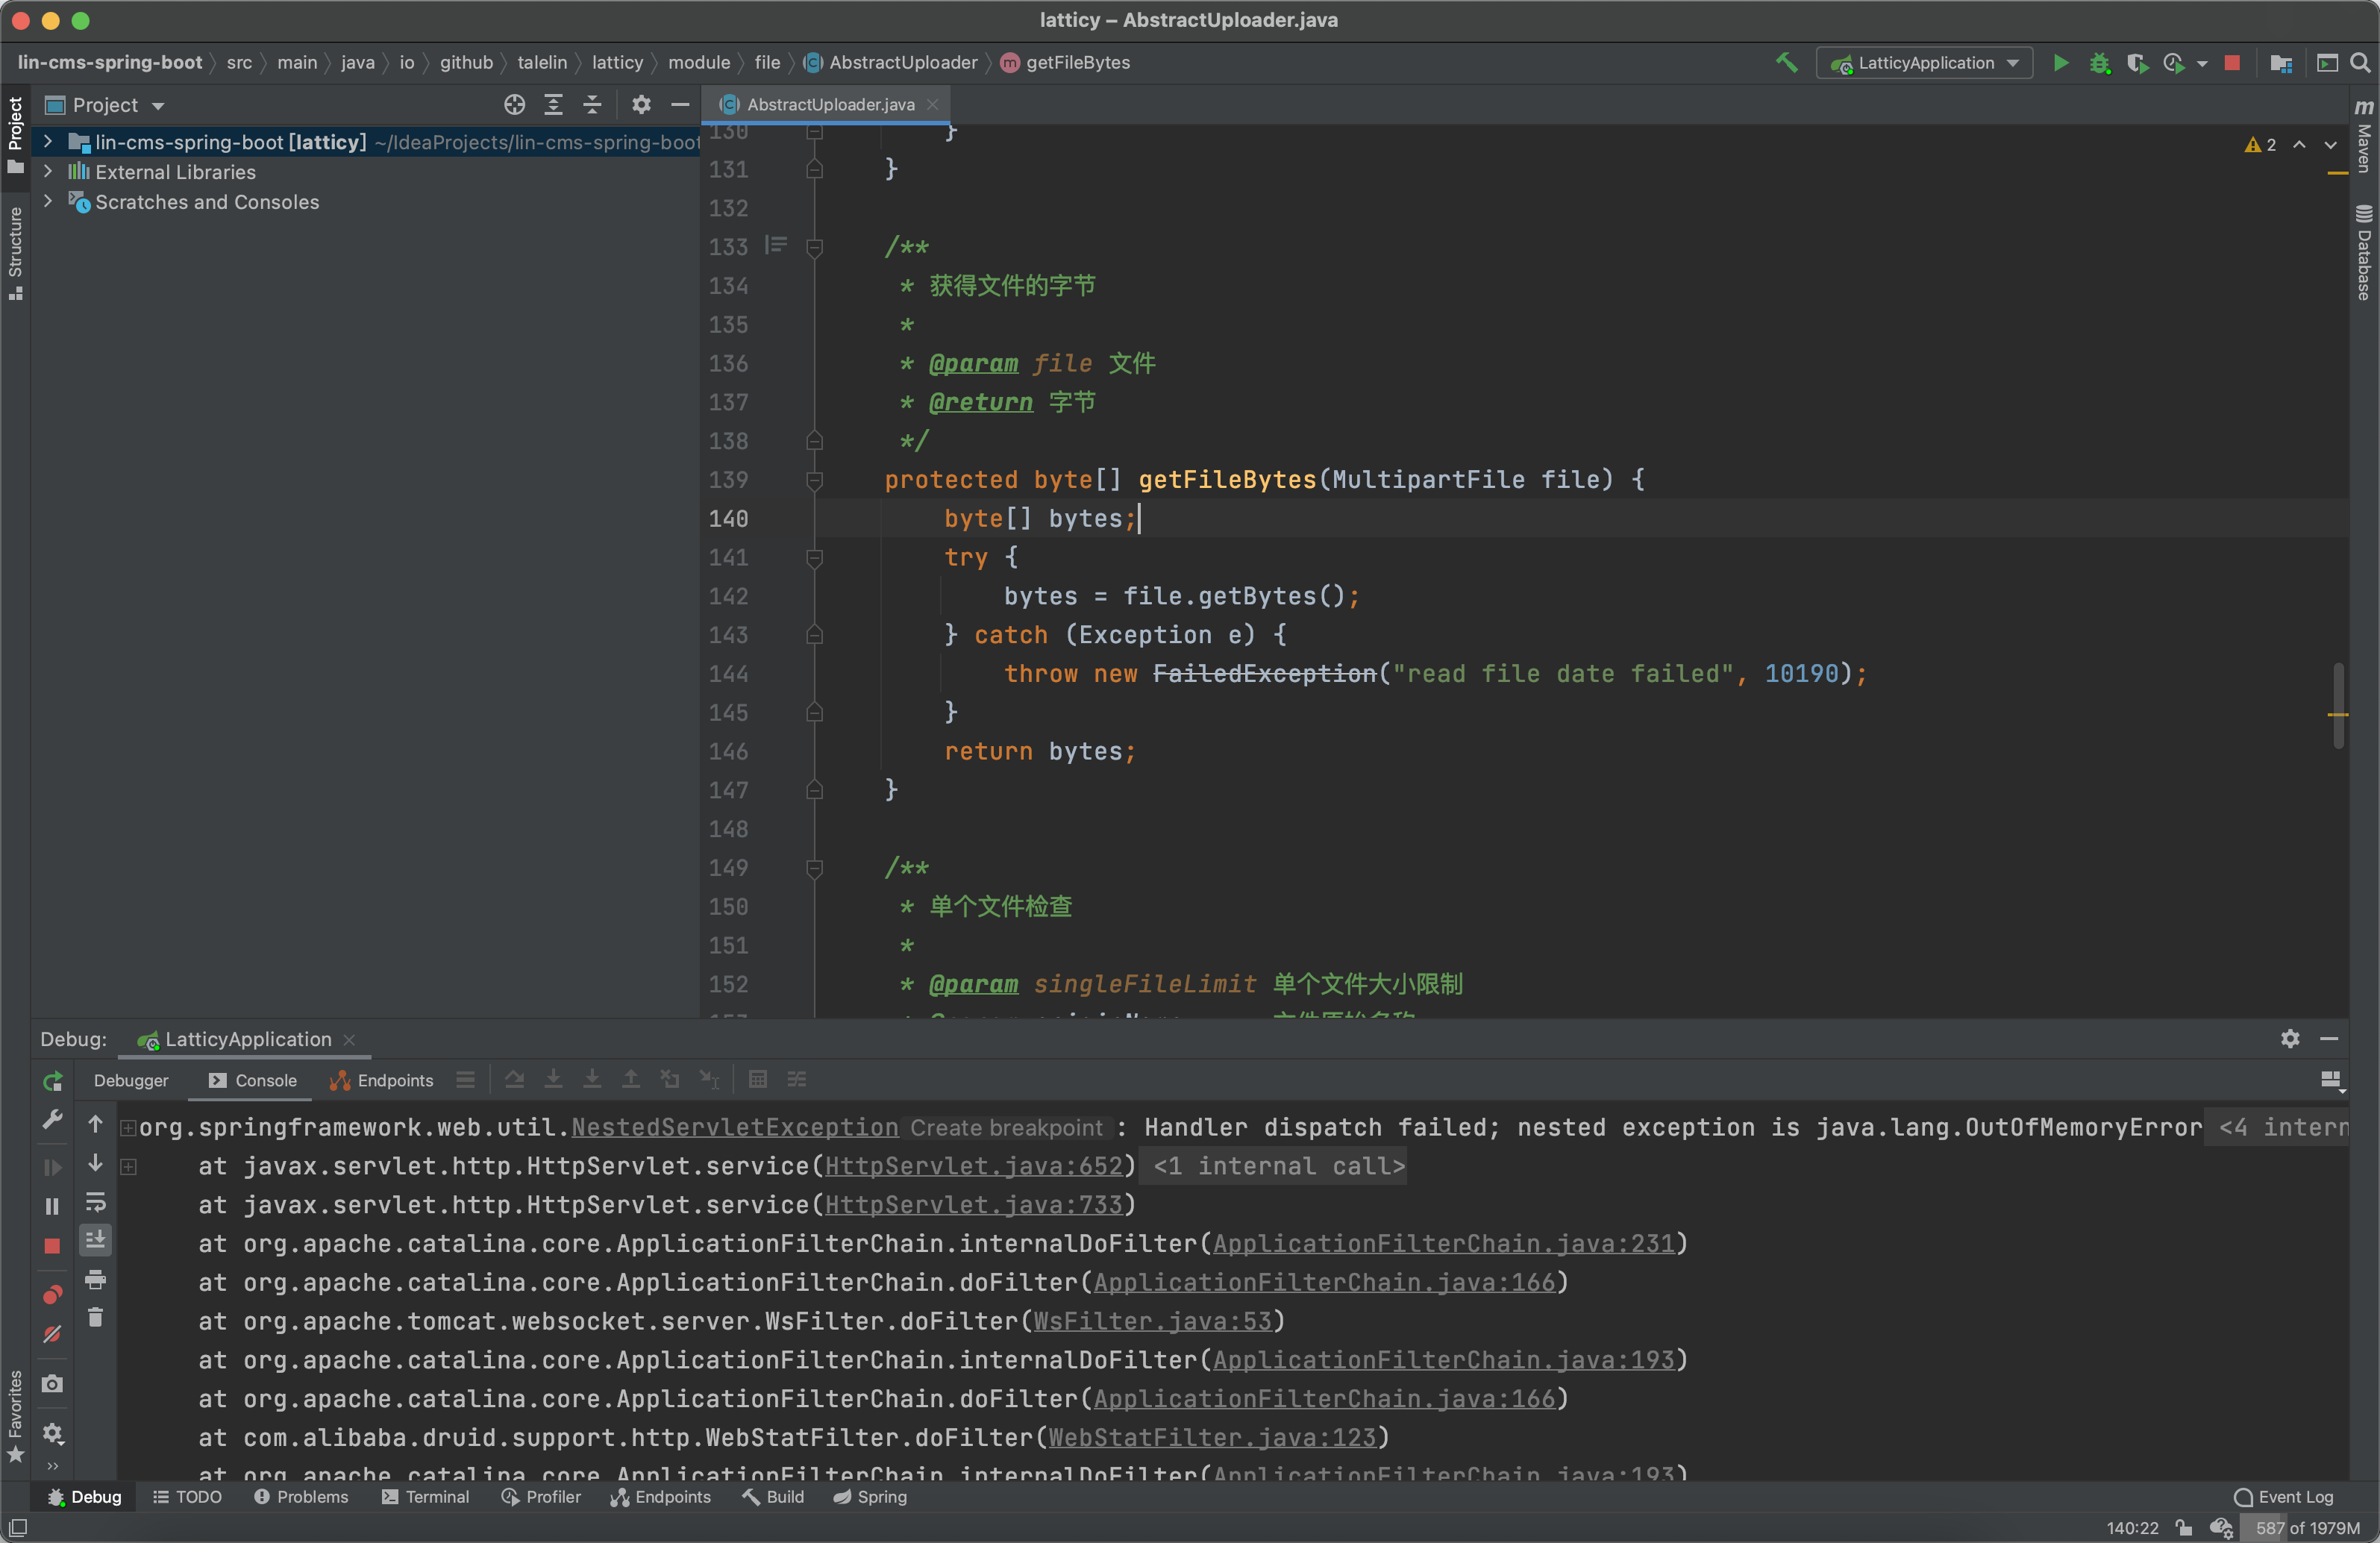This screenshot has width=2380, height=1543.
Task: Click the Search Everywhere magnifier icon
Action: point(2360,63)
